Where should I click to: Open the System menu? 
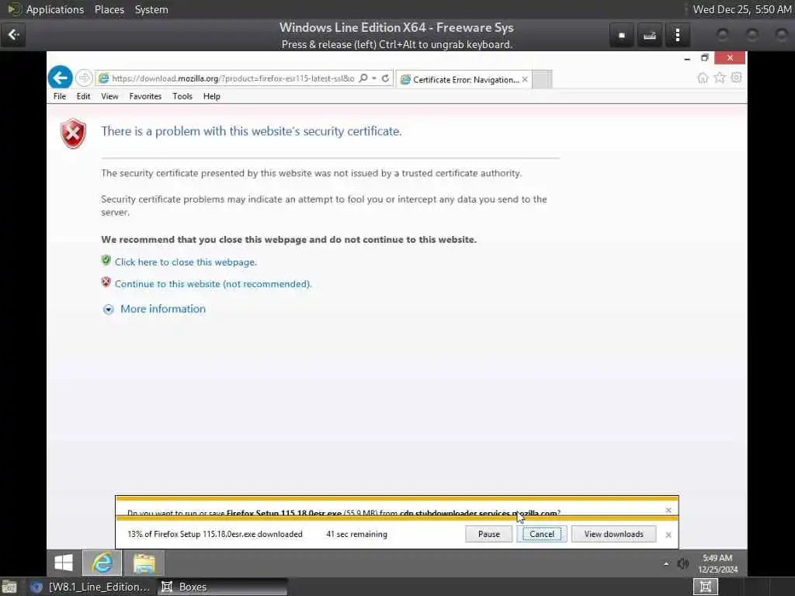(151, 9)
